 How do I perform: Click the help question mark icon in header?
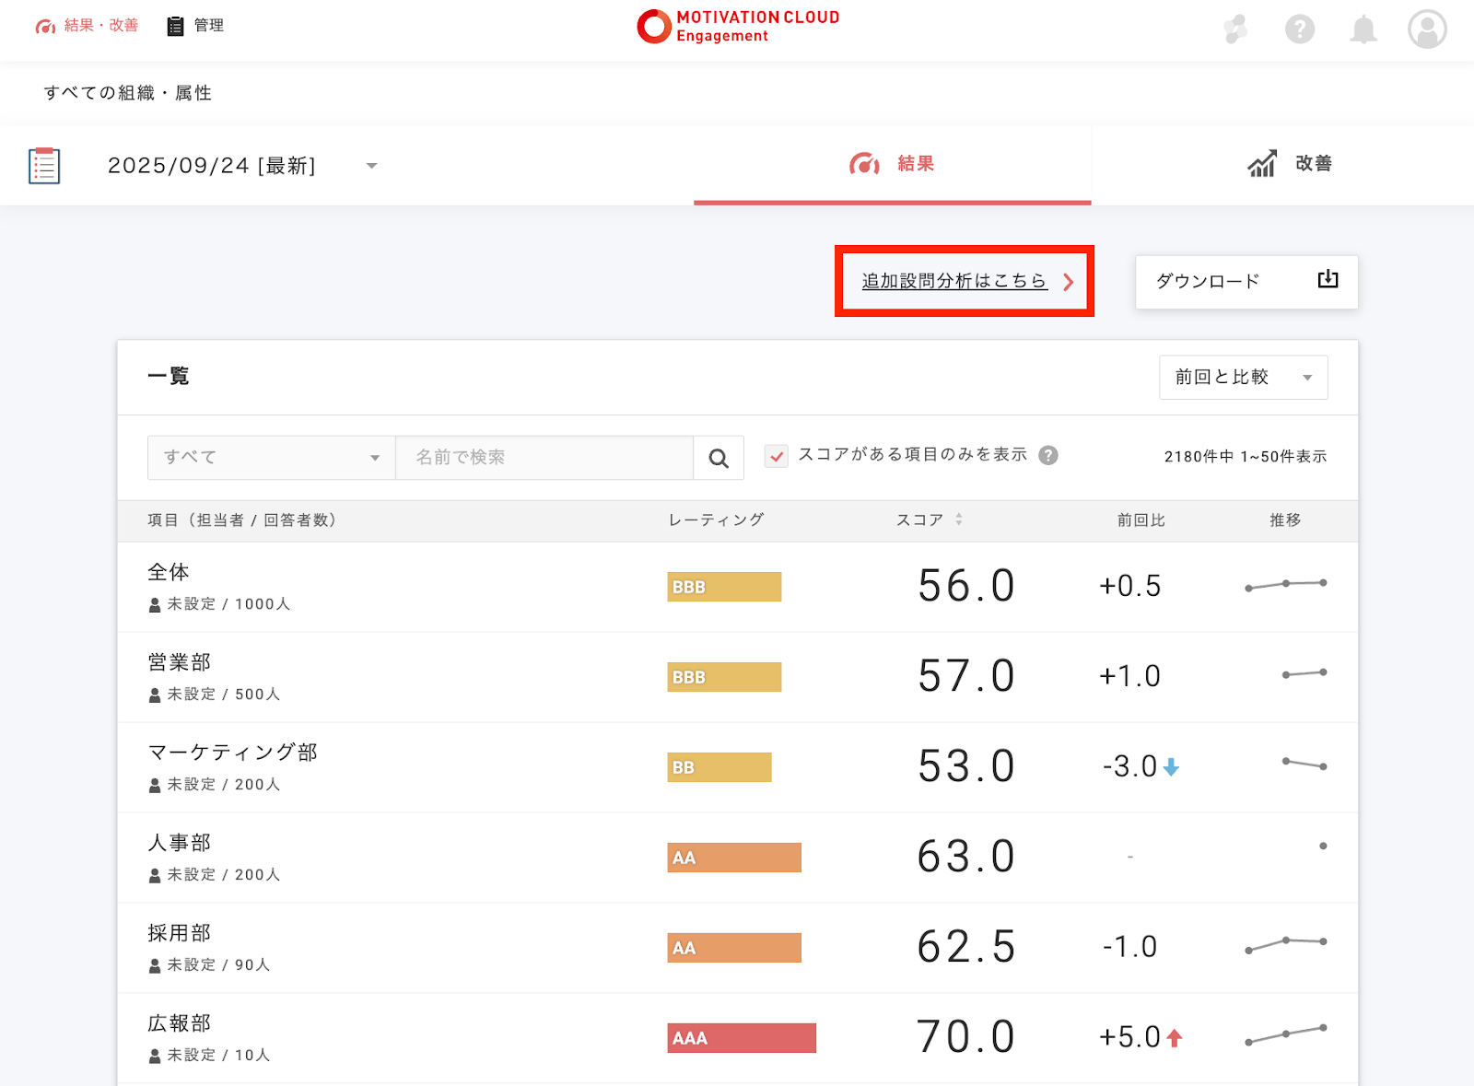coord(1299,29)
